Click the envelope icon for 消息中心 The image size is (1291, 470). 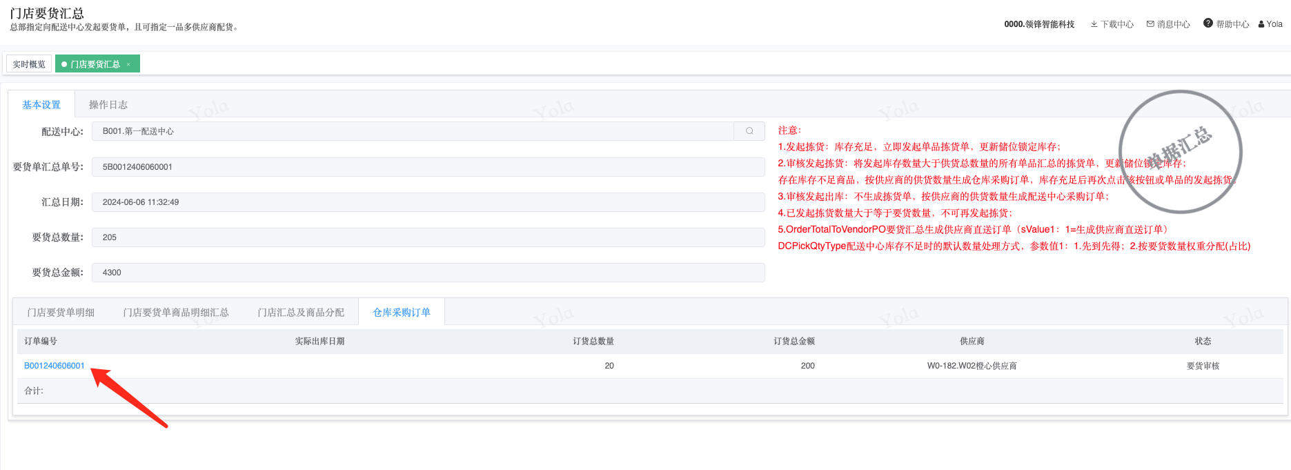[1150, 24]
